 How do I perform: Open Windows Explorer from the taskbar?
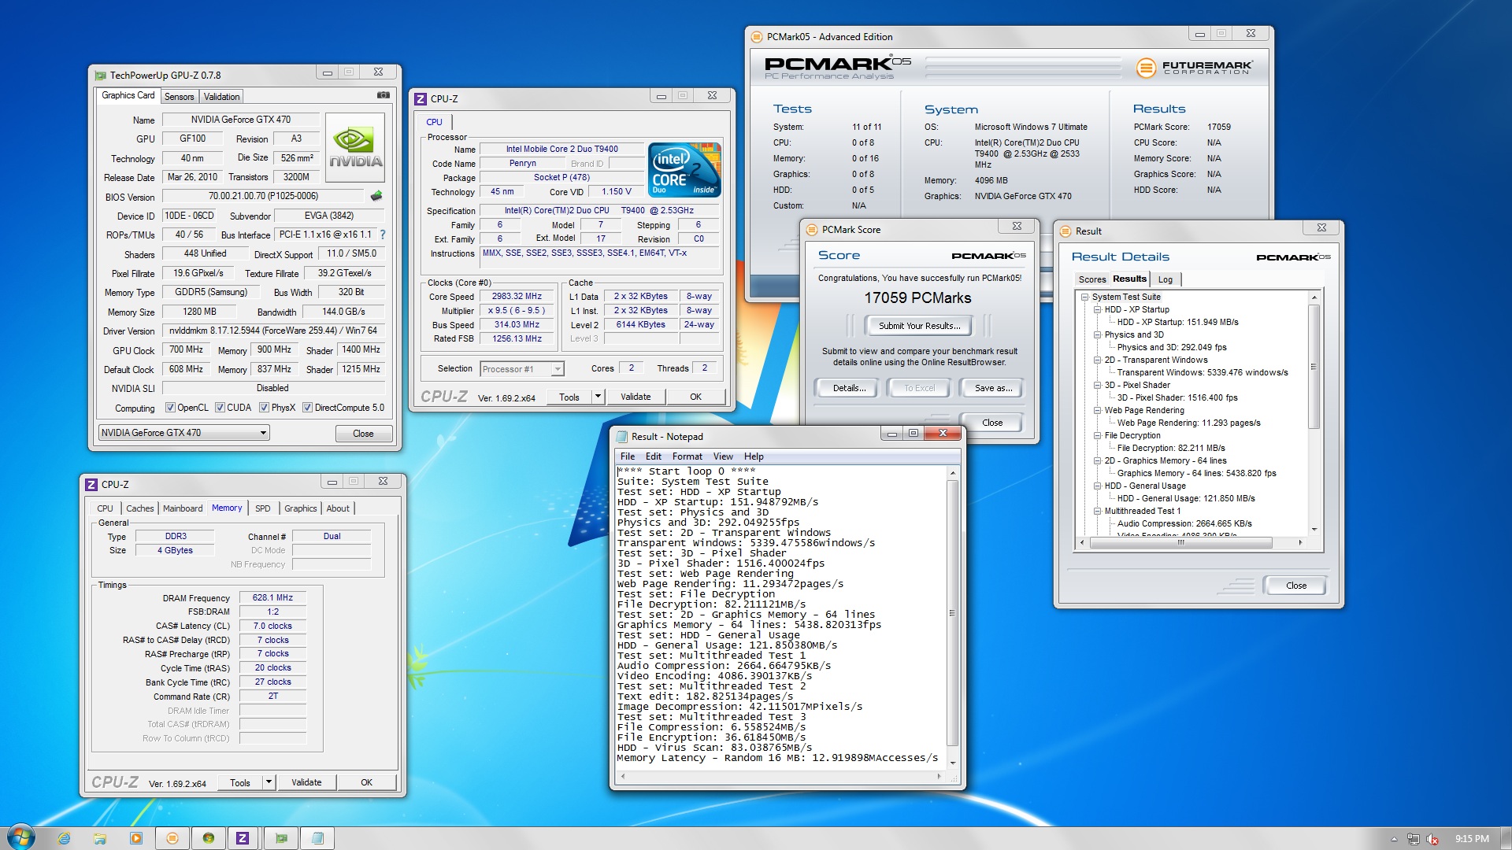pyautogui.click(x=100, y=838)
